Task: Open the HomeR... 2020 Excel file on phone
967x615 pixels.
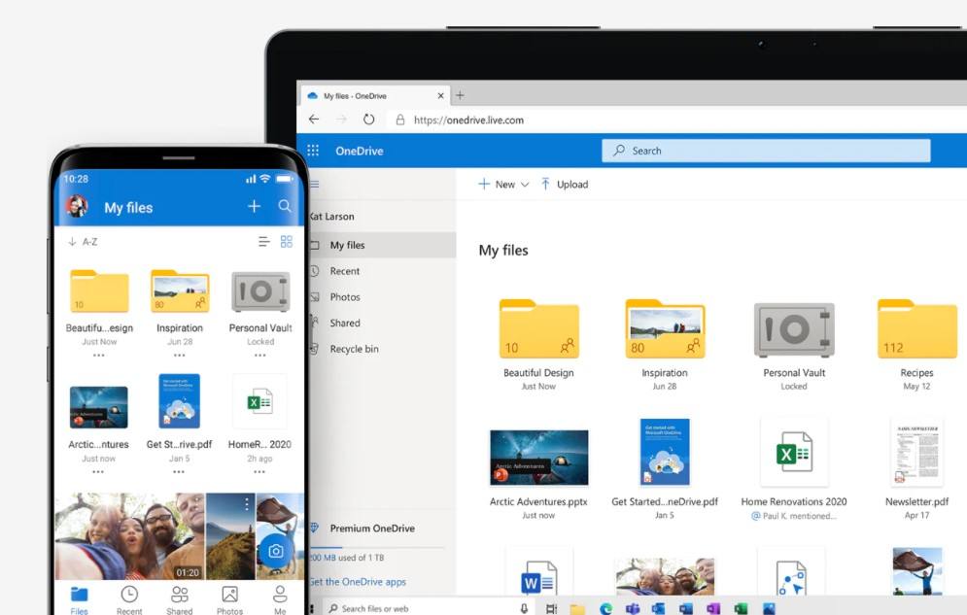Action: pyautogui.click(x=259, y=402)
